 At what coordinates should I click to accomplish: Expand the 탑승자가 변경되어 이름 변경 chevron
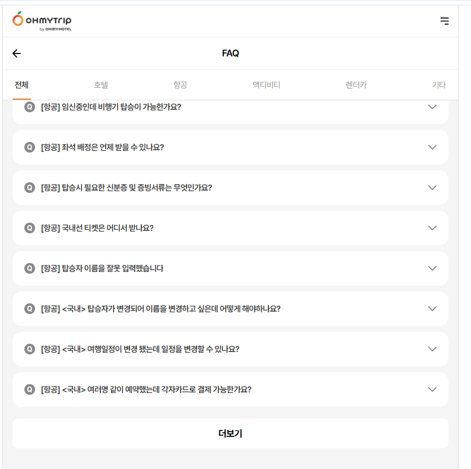pyautogui.click(x=432, y=309)
